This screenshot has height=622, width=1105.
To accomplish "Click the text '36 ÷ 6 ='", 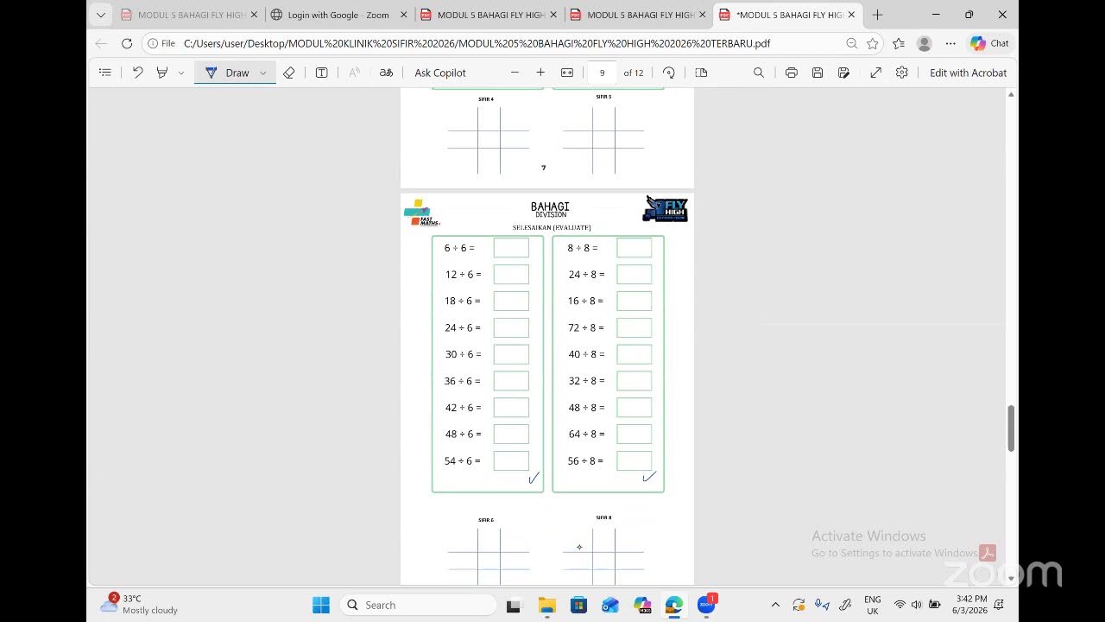I will (463, 381).
